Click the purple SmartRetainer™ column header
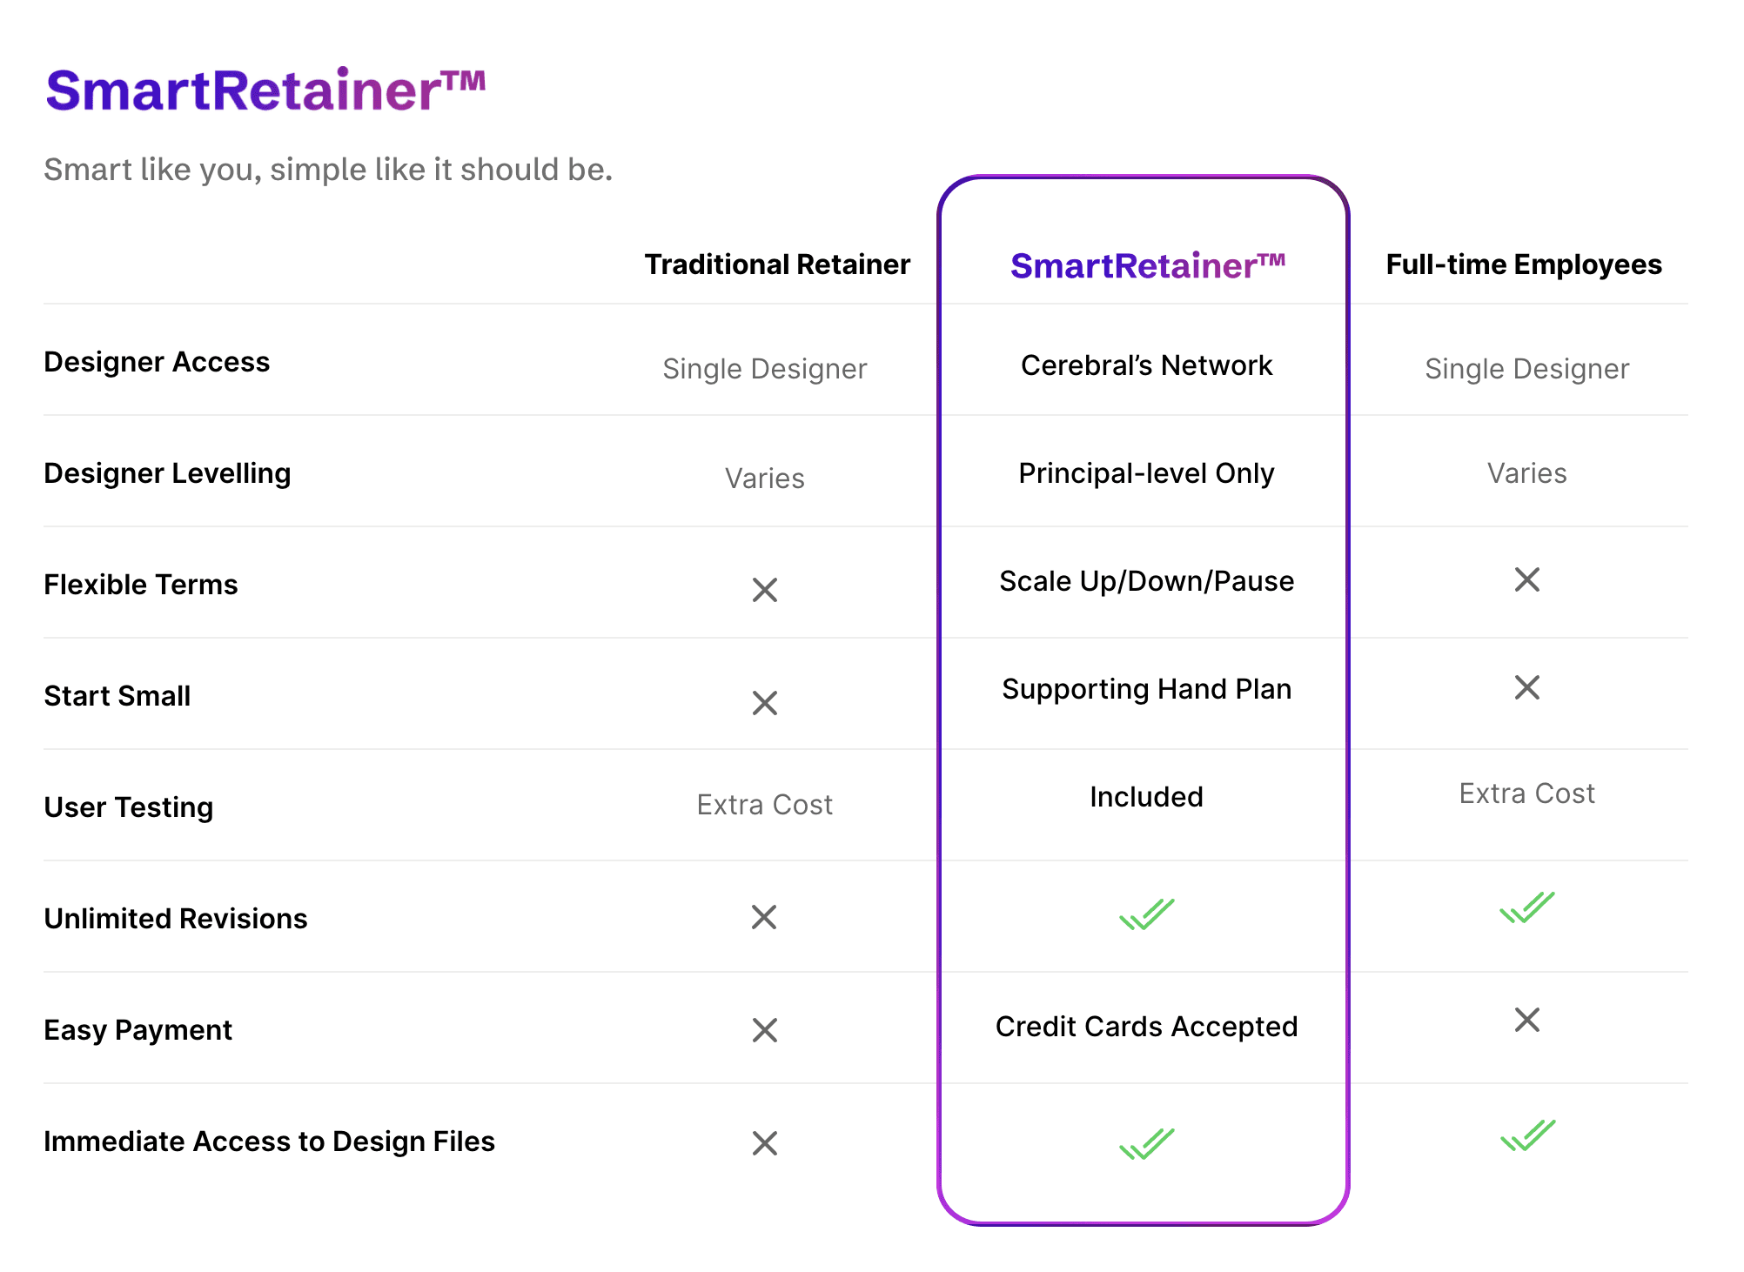 pyautogui.click(x=1147, y=265)
